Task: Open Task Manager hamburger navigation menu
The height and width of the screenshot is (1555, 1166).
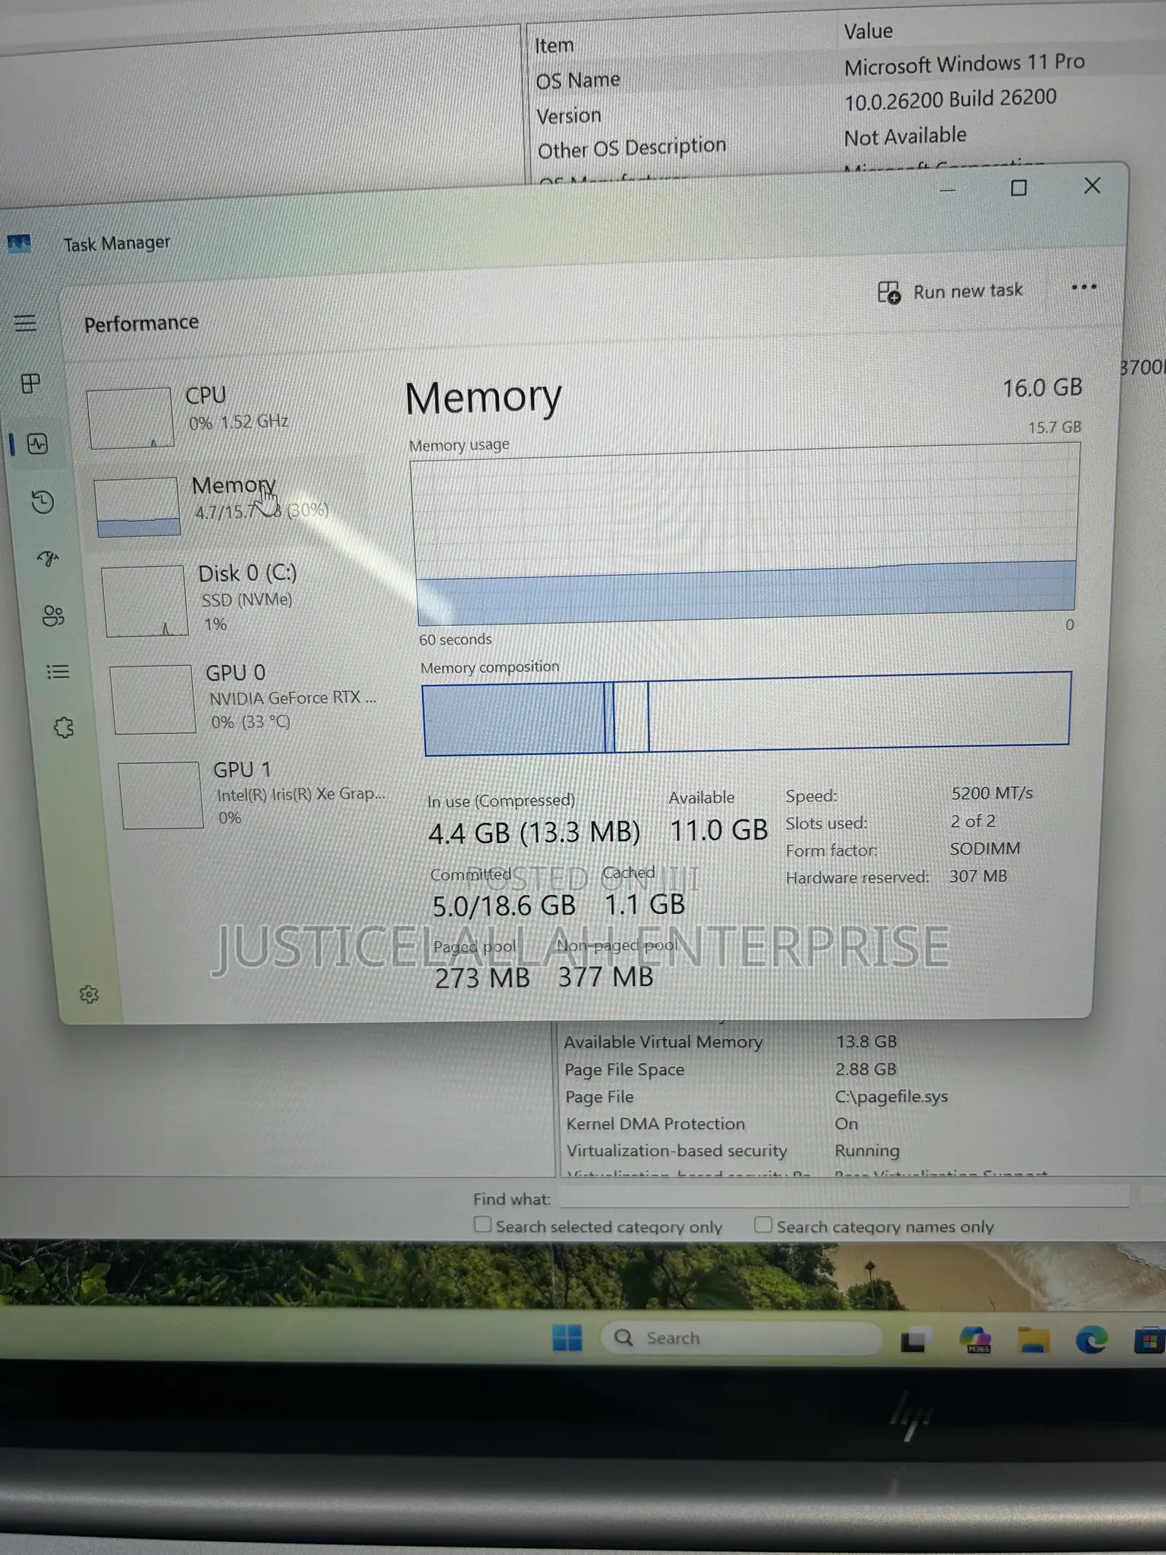Action: point(26,323)
